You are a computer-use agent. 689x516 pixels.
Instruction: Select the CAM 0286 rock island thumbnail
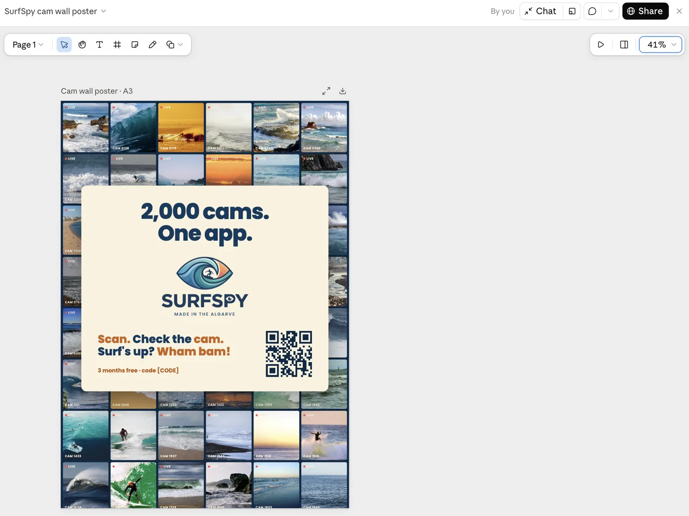click(x=324, y=127)
